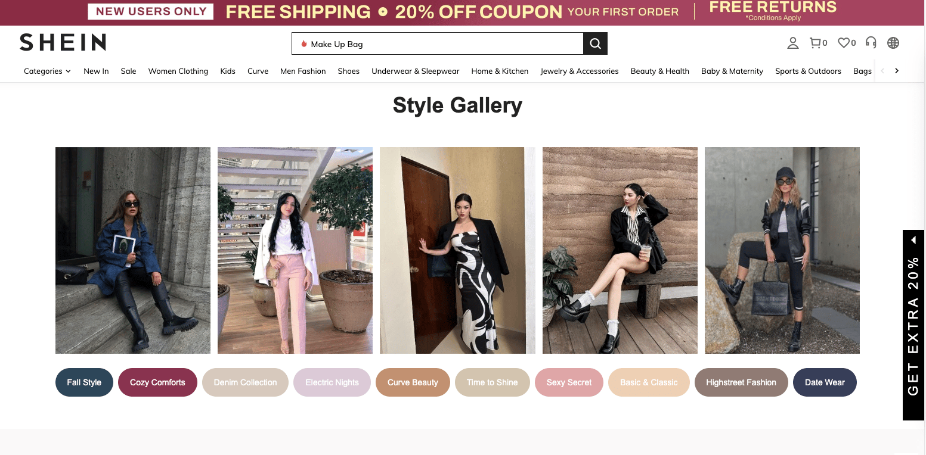Select the Fall Style tag
Image resolution: width=926 pixels, height=455 pixels.
(84, 382)
